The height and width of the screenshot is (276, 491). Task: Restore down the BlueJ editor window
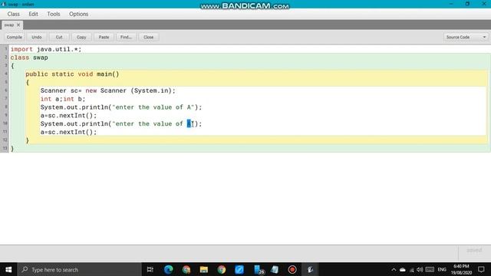(467, 4)
